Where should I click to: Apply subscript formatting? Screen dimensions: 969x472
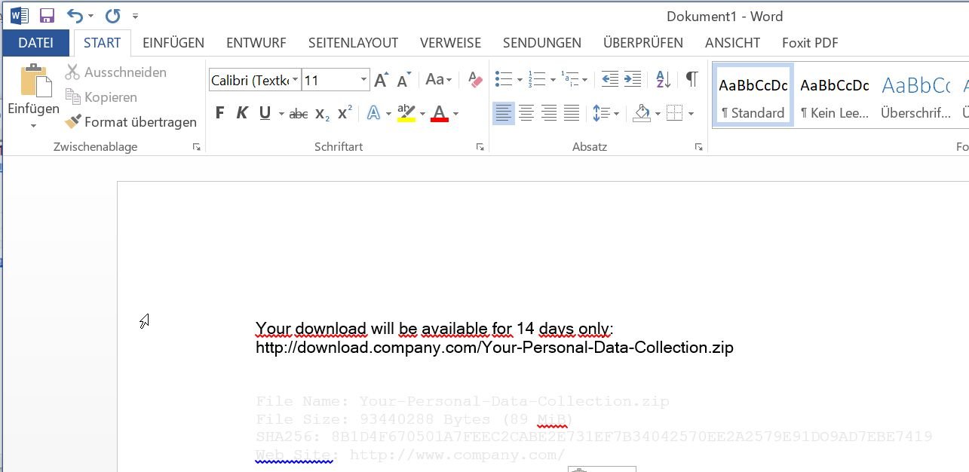coord(322,114)
